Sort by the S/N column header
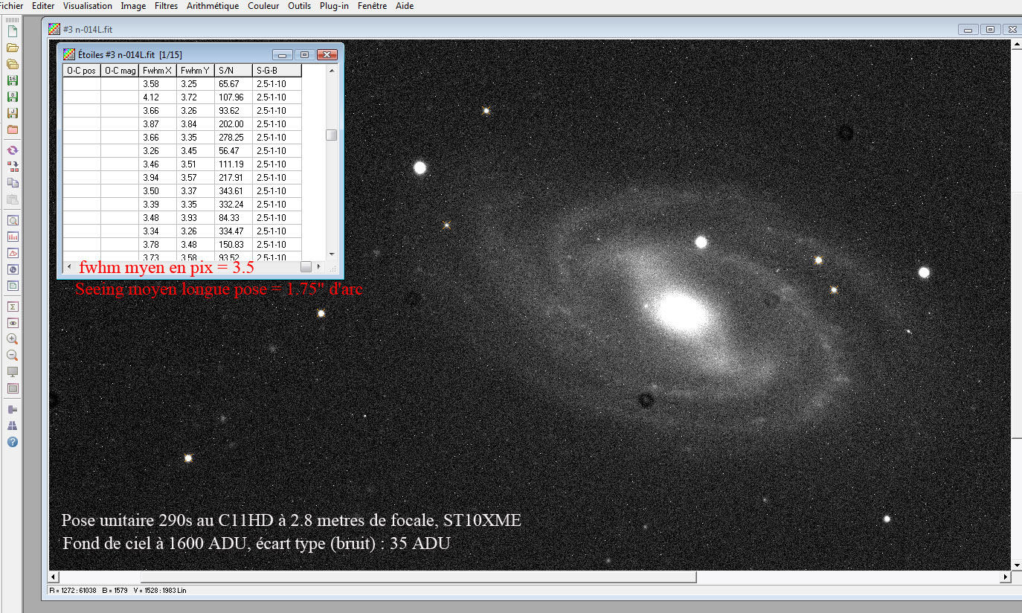This screenshot has height=613, width=1022. (234, 71)
